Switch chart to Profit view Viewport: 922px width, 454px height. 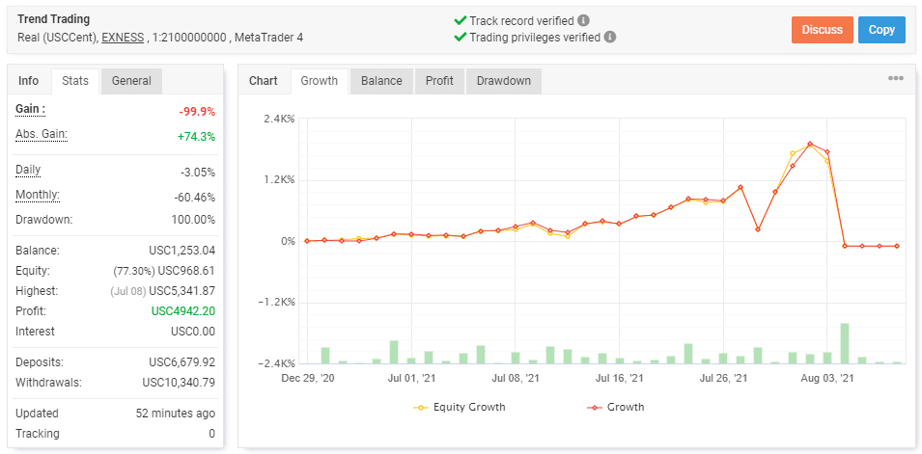pos(439,81)
